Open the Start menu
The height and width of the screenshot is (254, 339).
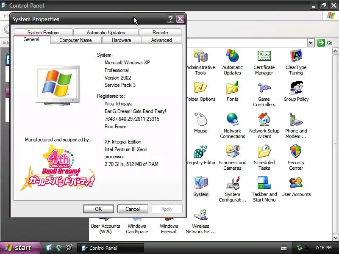pyautogui.click(x=19, y=248)
